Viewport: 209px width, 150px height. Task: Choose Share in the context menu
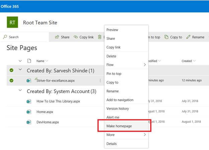126,38
